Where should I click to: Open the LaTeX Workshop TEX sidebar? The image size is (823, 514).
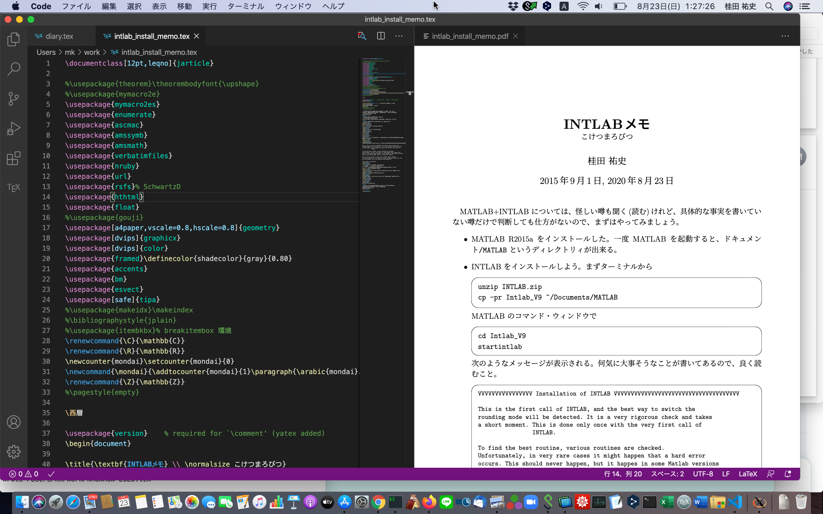click(14, 187)
